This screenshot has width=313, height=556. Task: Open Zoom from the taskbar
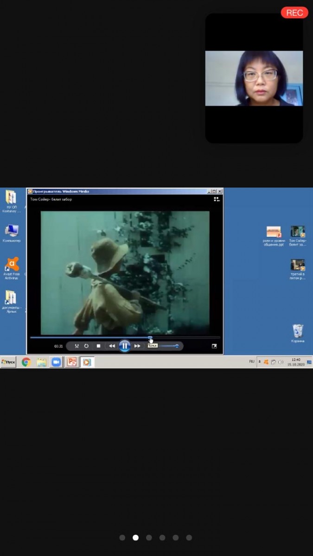coord(56,362)
